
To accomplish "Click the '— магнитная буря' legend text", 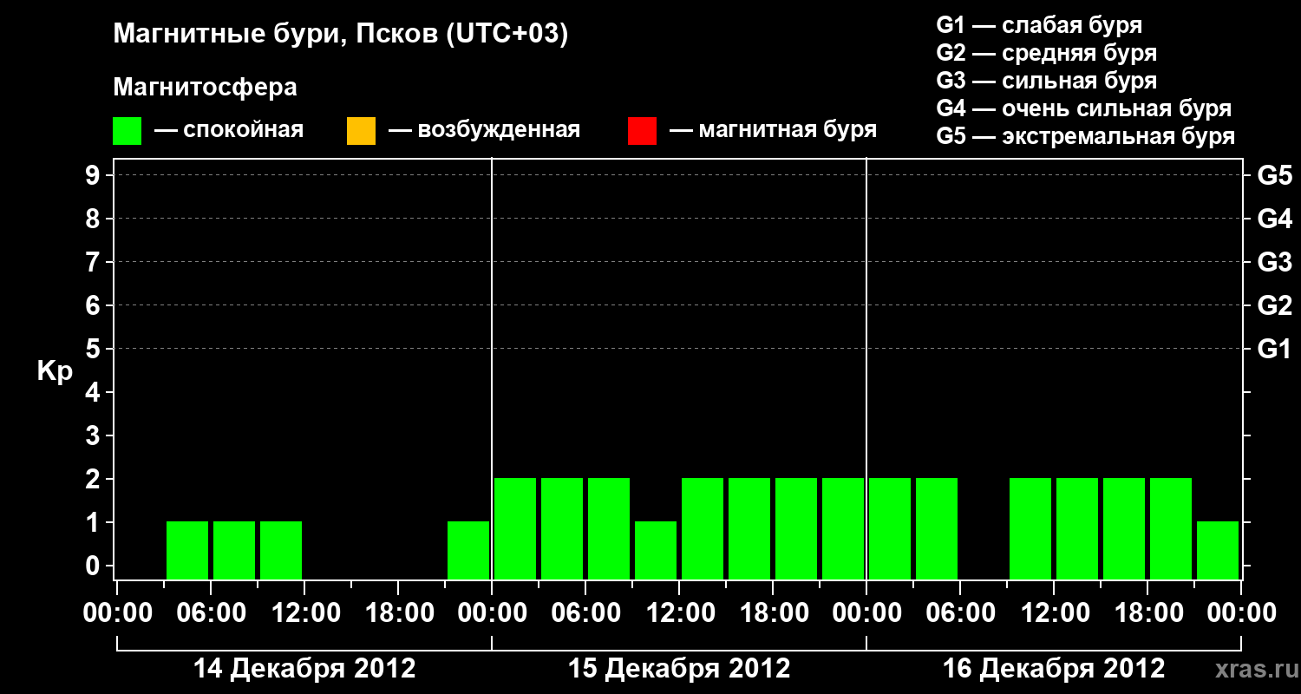I will (x=774, y=130).
